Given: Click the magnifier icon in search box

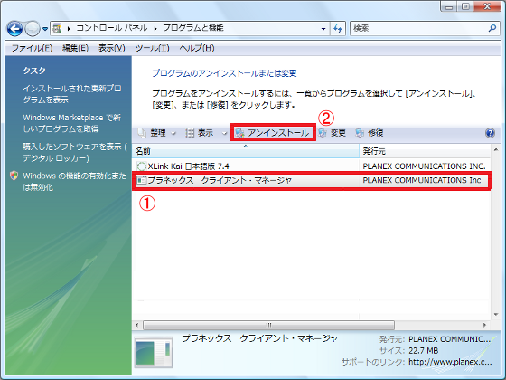Looking at the screenshot, I should pyautogui.click(x=492, y=28).
